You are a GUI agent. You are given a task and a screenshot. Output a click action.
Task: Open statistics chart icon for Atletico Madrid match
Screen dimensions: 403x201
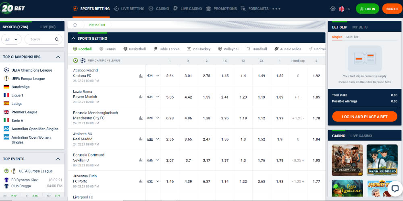(141, 76)
